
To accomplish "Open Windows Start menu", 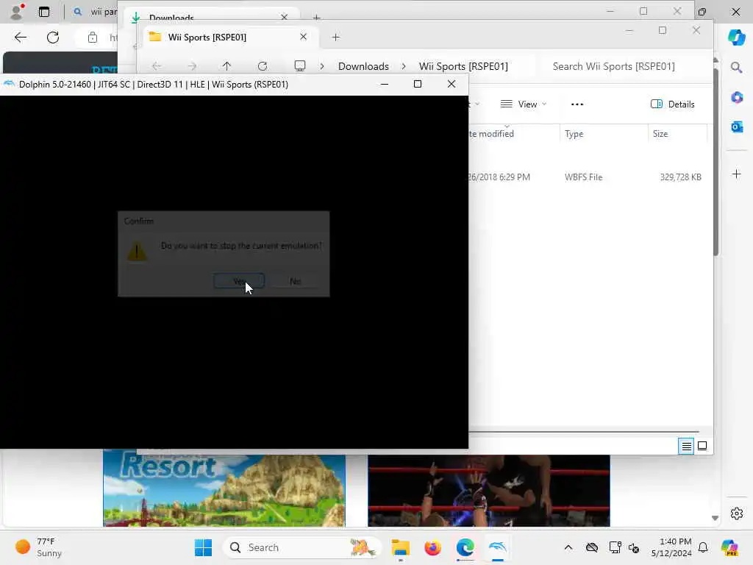I will pyautogui.click(x=203, y=547).
